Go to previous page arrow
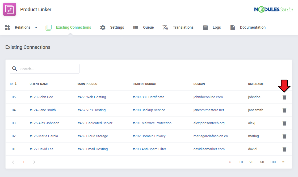The height and width of the screenshot is (177, 298). [13, 162]
